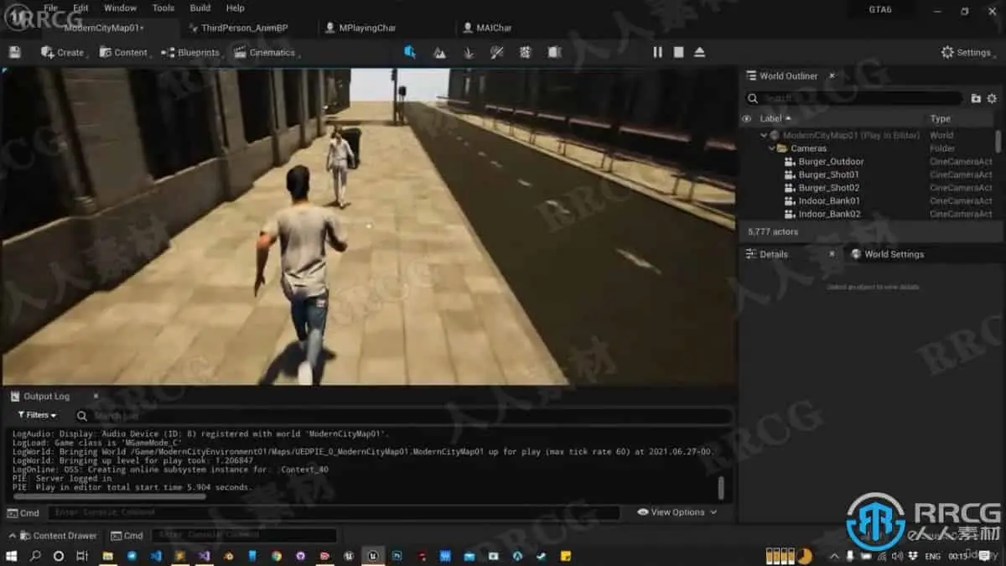Screen dimensions: 1006x566
Task: Open the Content dropdown
Action: click(125, 52)
